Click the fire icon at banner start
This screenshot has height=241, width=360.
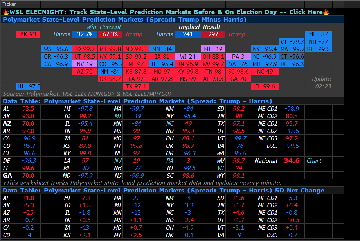click(5, 12)
